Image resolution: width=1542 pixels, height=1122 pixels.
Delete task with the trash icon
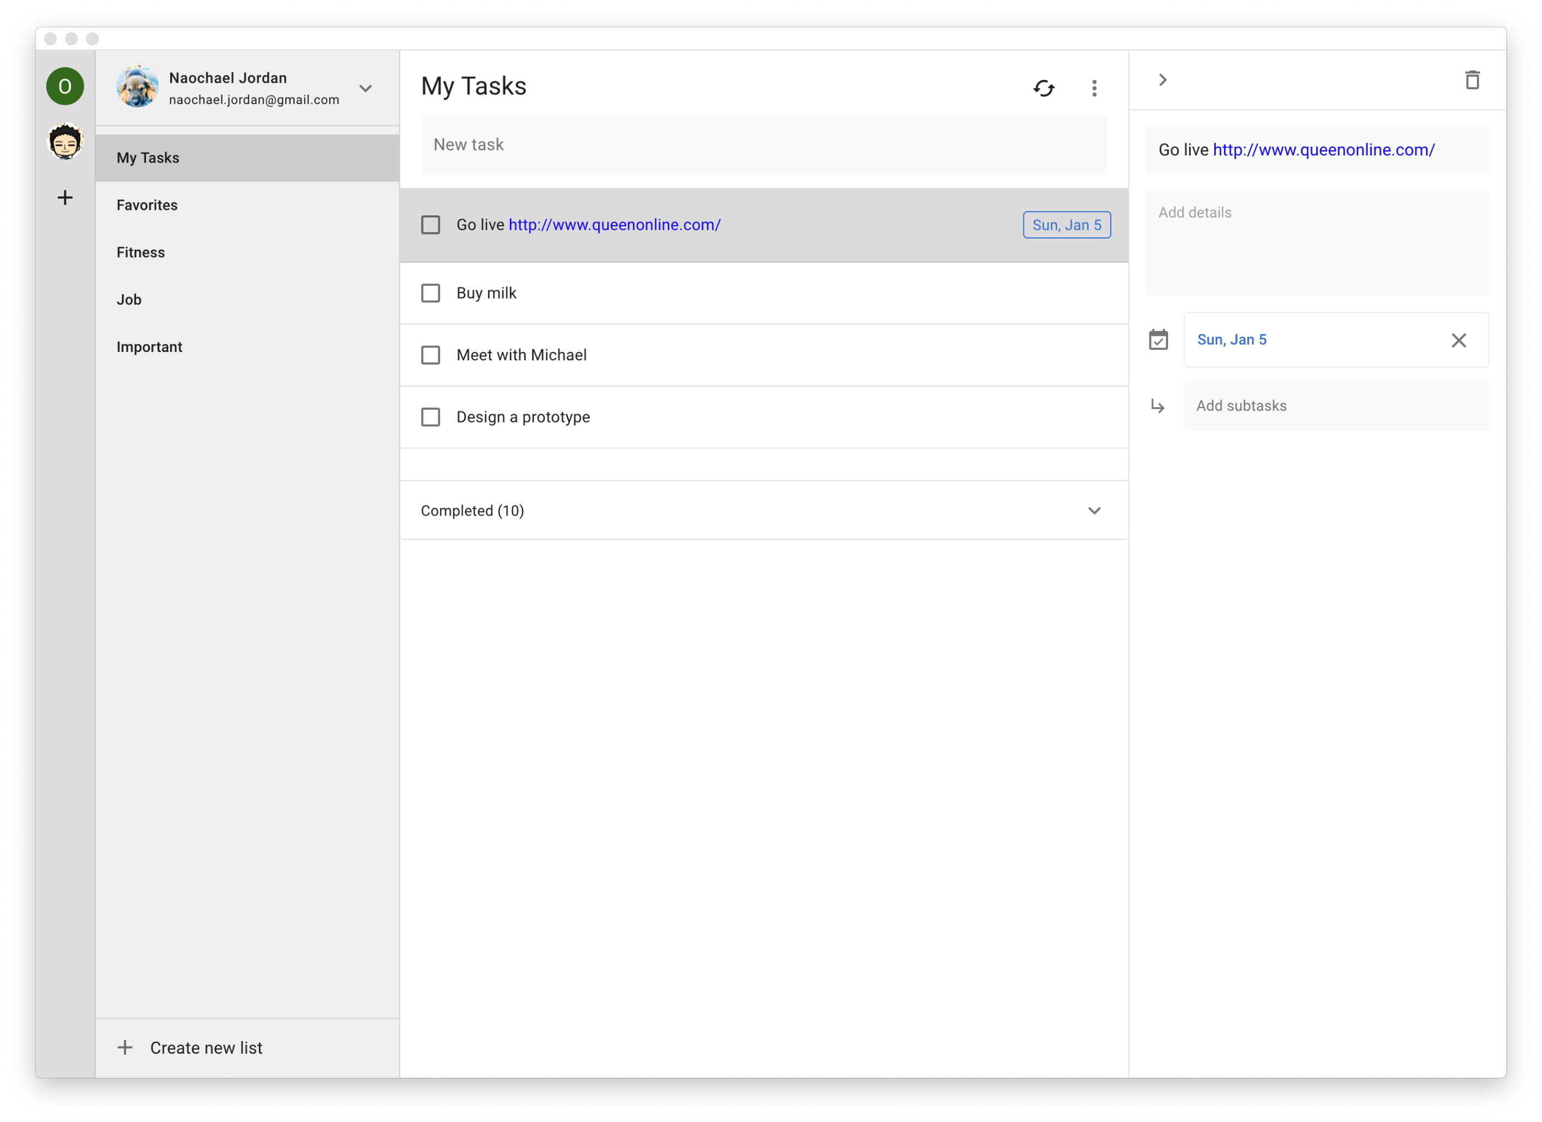pos(1472,80)
